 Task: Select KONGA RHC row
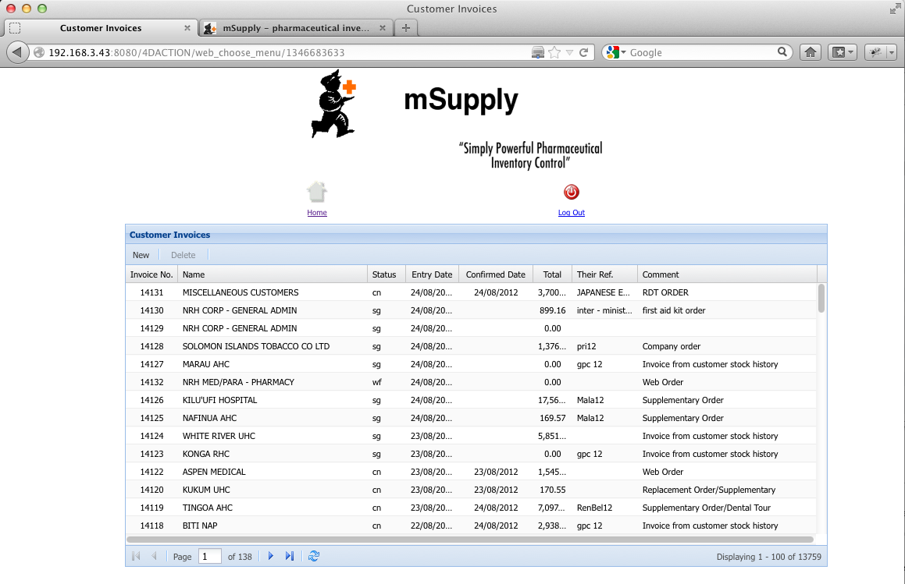point(471,454)
